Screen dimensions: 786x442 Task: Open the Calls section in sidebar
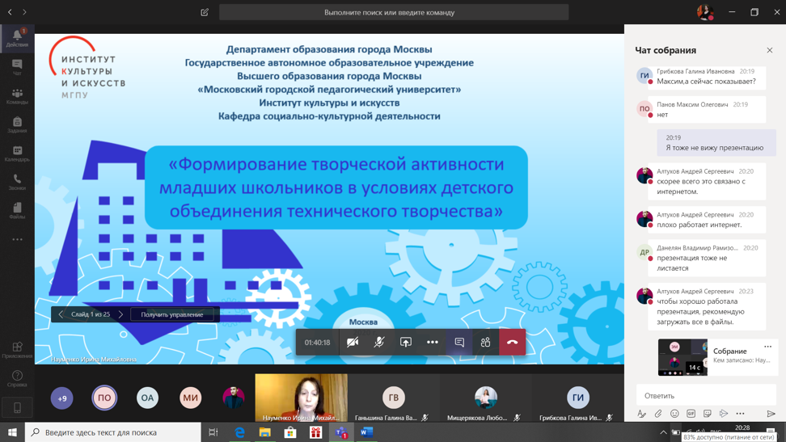(x=17, y=183)
